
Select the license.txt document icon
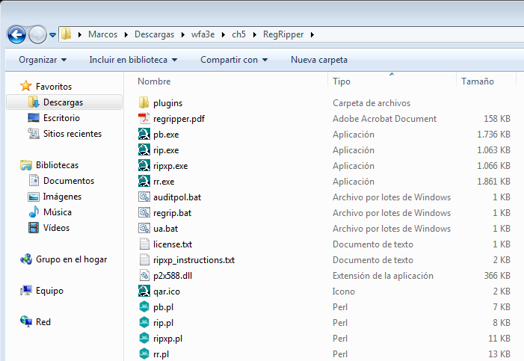[x=145, y=244]
